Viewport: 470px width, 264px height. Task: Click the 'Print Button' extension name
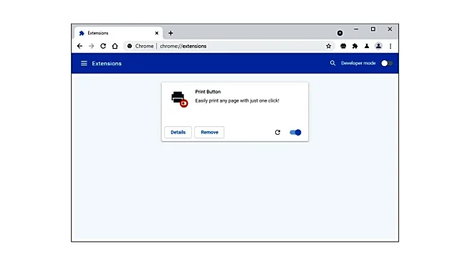coord(208,92)
